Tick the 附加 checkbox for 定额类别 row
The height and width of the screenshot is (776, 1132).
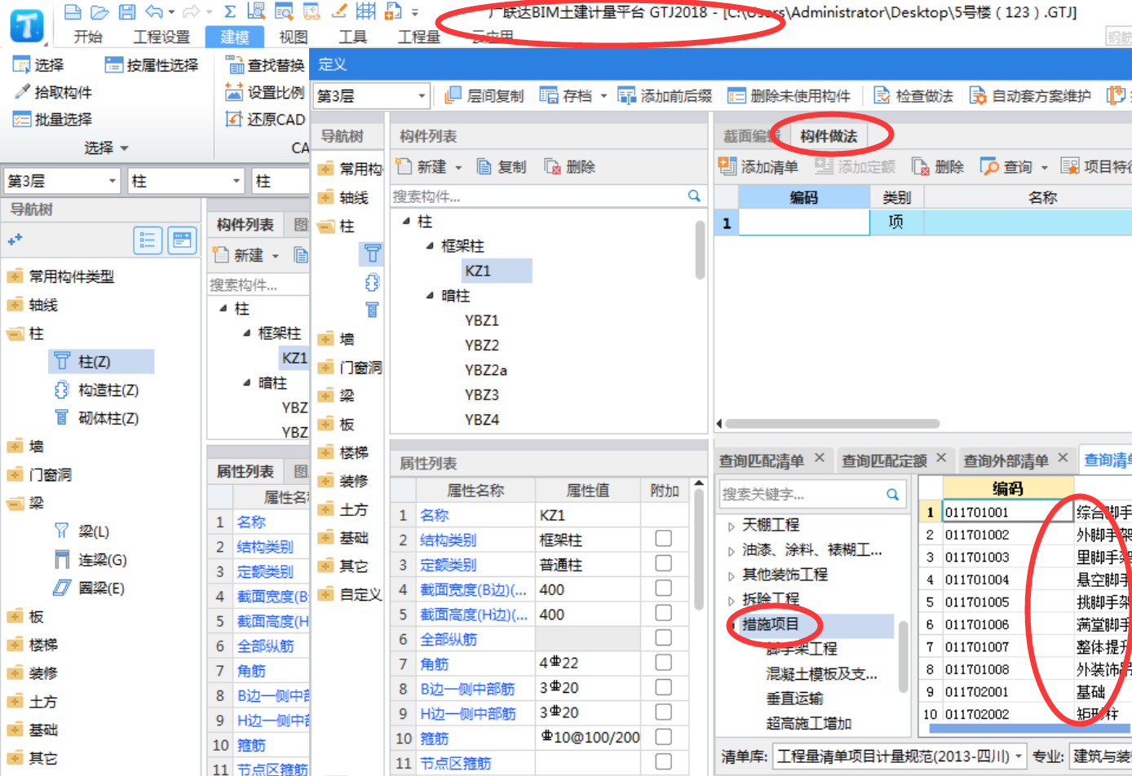664,563
